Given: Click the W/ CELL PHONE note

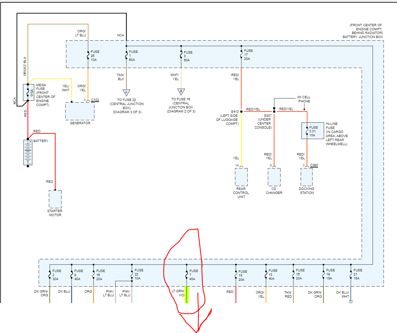Looking at the screenshot, I should coord(304,99).
